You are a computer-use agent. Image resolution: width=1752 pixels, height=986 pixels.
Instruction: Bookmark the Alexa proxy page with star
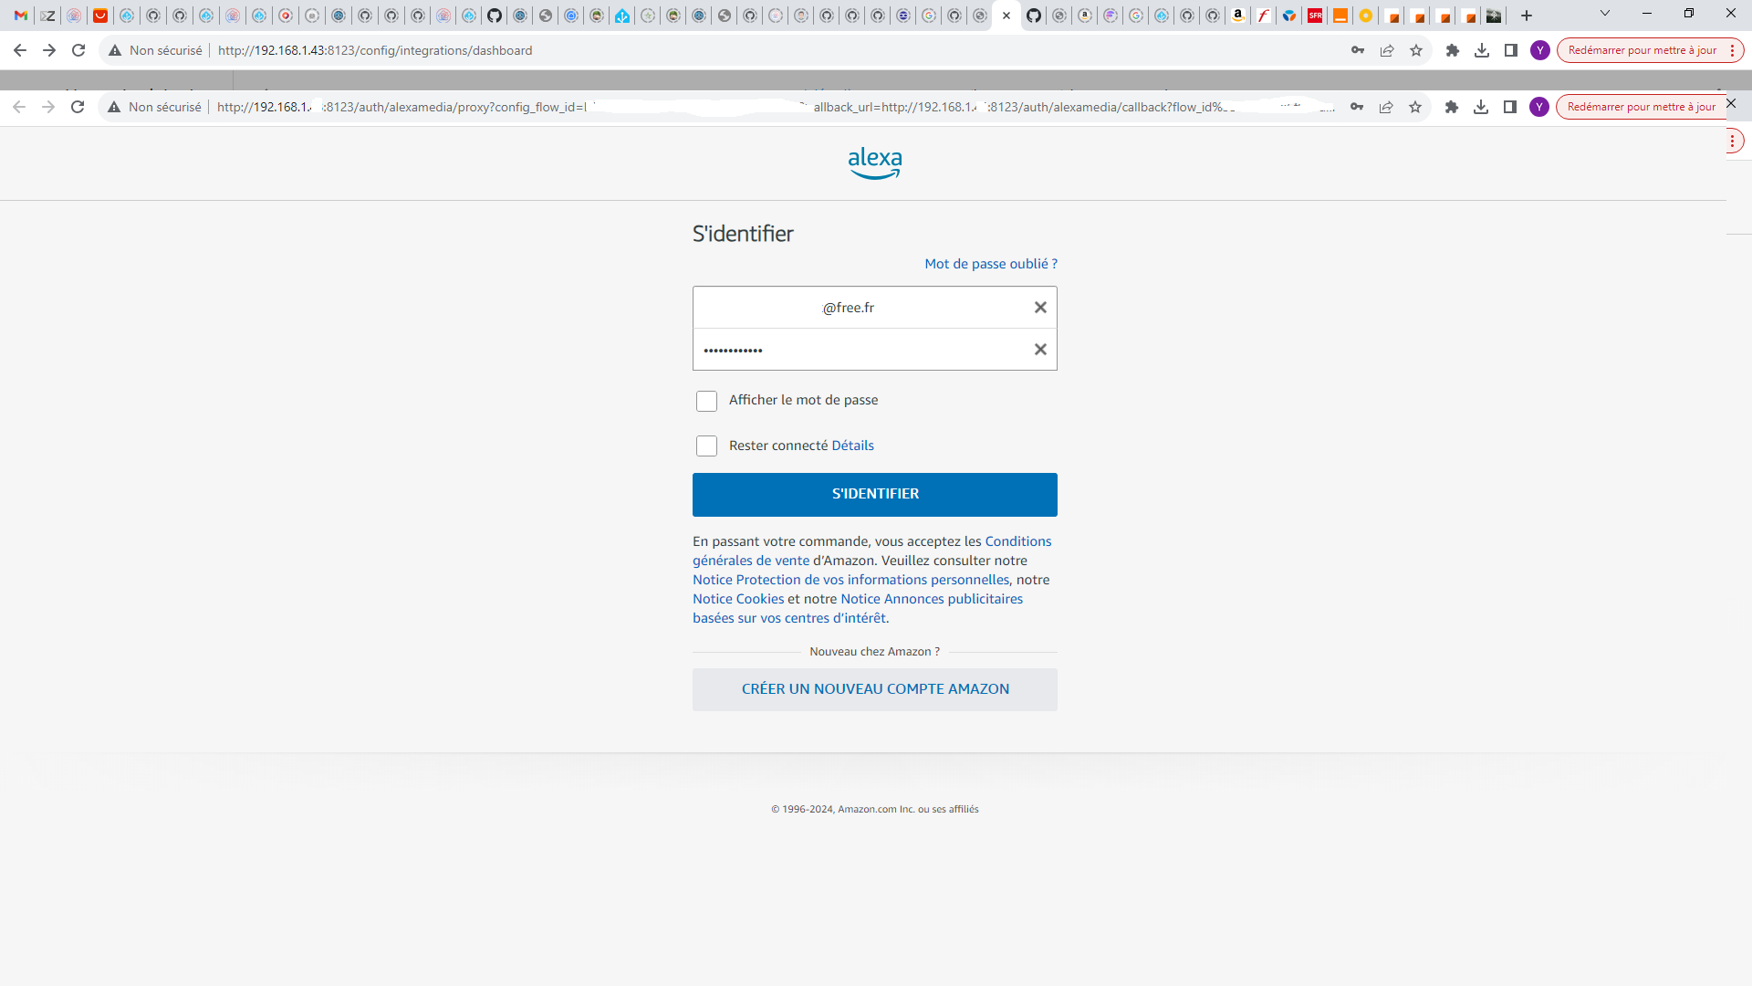(x=1415, y=107)
